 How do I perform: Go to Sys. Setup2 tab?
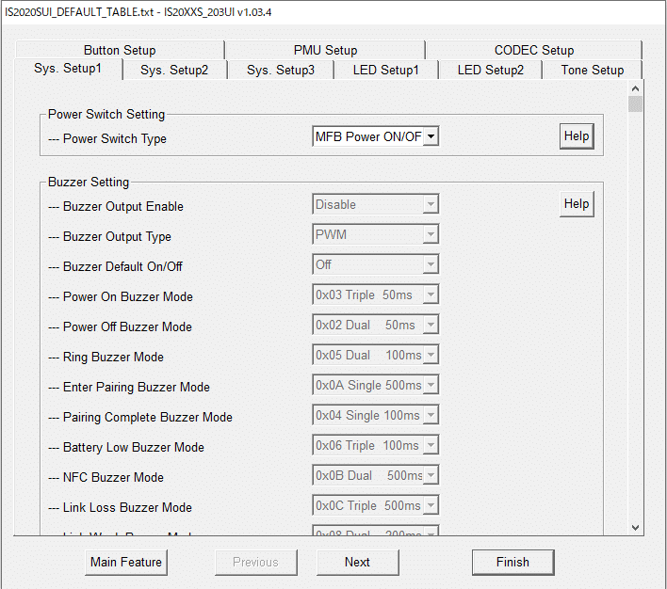pos(174,70)
